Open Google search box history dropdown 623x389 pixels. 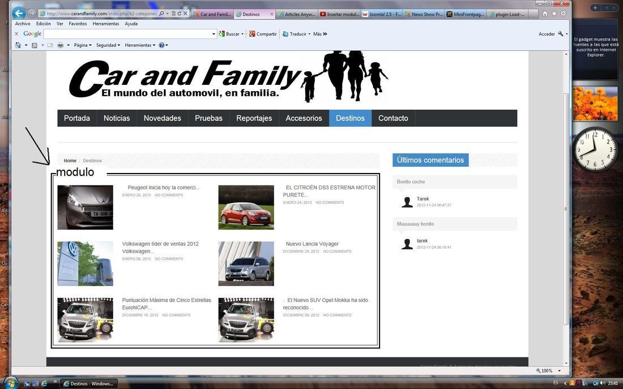pos(214,34)
